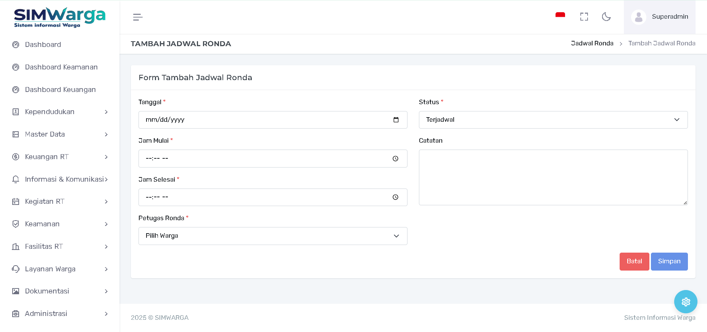Open Dashboard Keuangan from sidebar
707x332 pixels.
[60, 90]
